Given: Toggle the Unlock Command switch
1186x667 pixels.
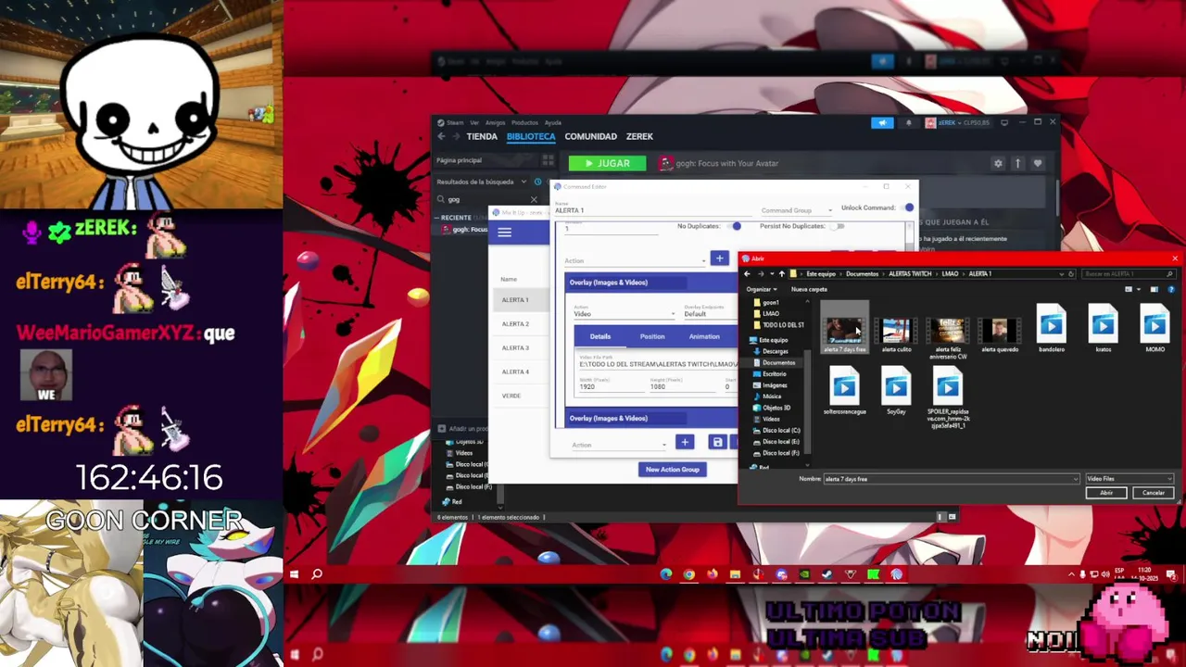Looking at the screenshot, I should pyautogui.click(x=908, y=208).
